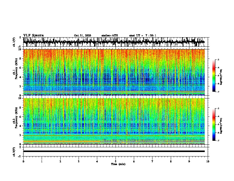Click the "-3" tick on ch.2 colorbar
234x181 pixels.
tap(218, 109)
